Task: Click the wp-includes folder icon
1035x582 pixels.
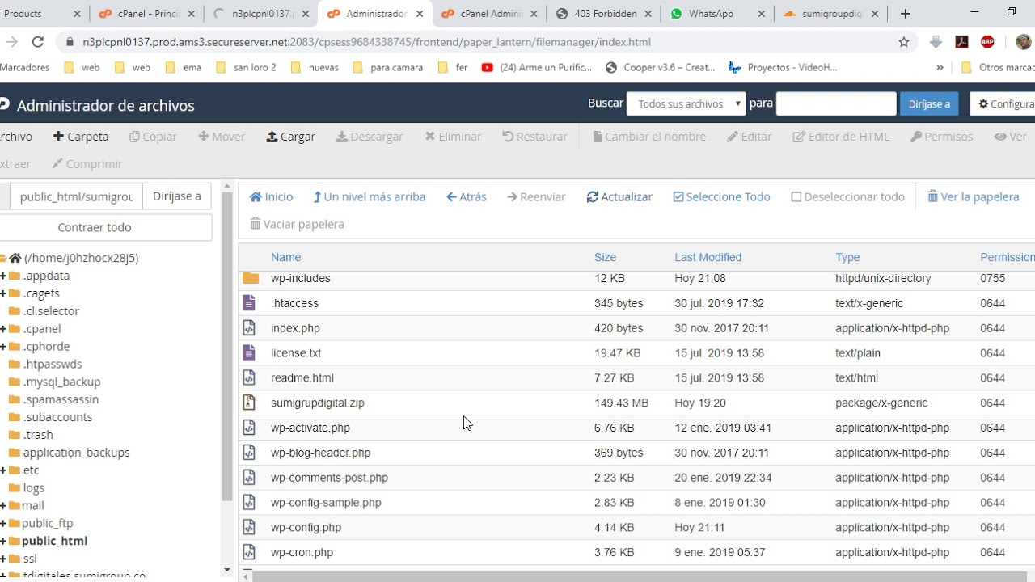Action: tap(251, 278)
